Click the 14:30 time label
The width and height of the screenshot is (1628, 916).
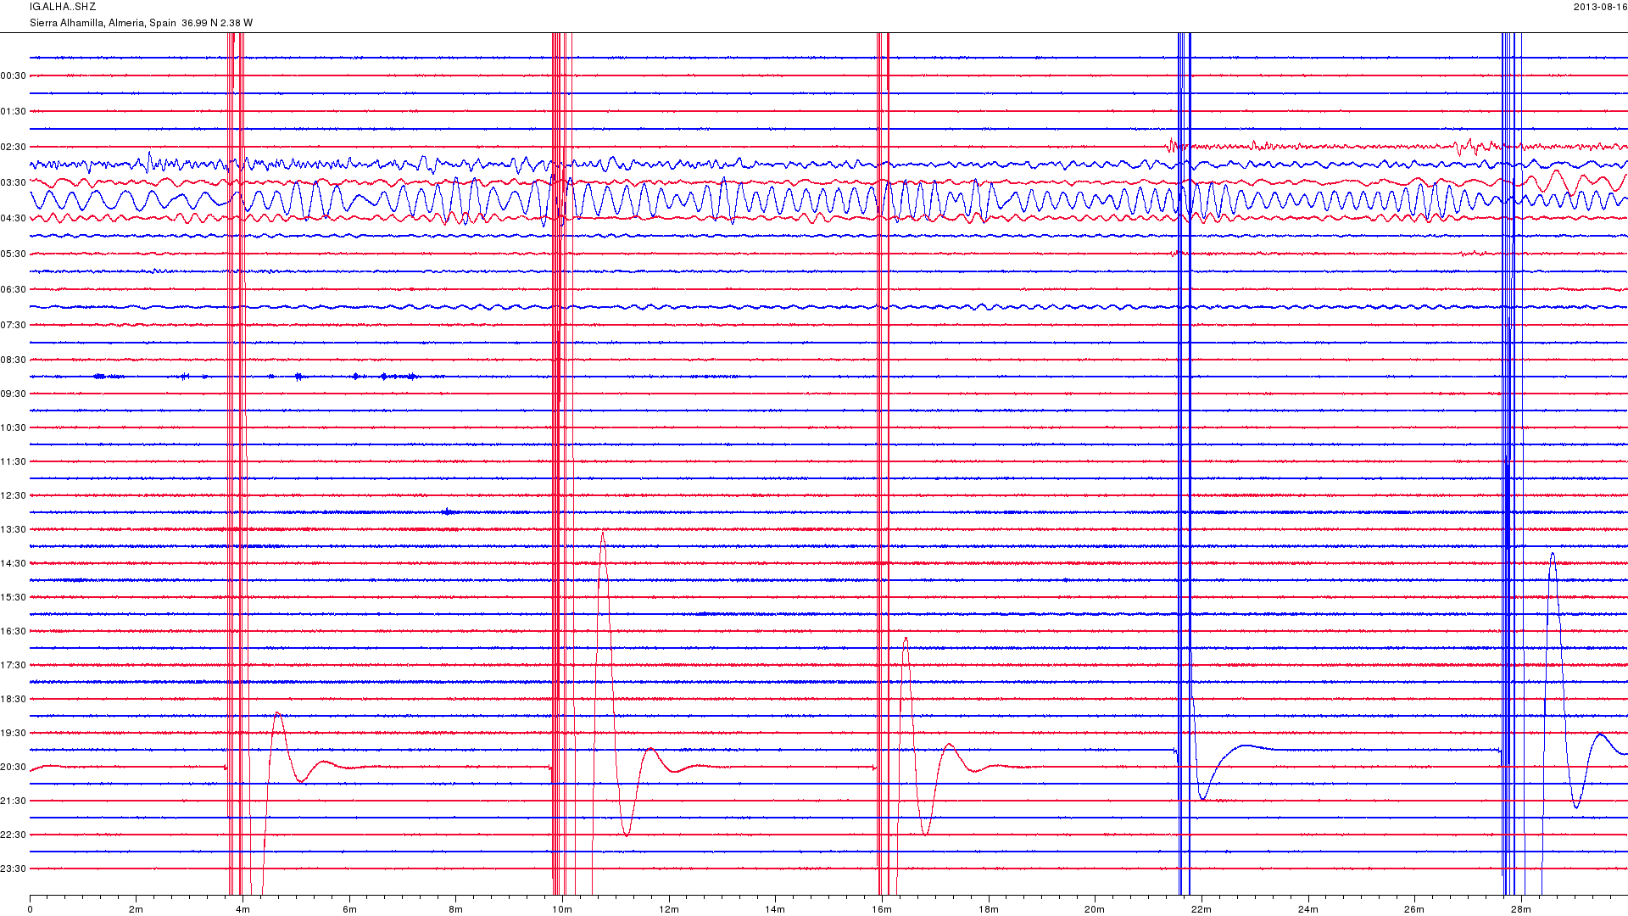tap(14, 563)
